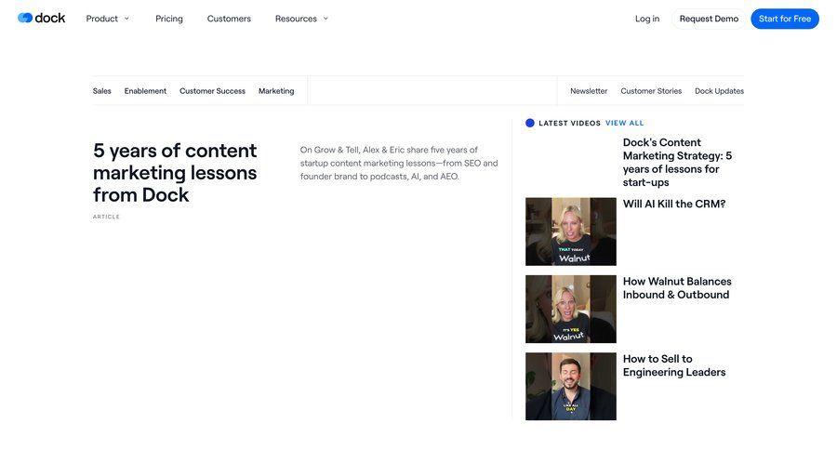Open How Walnut Balances Inbound & Outbound title
Viewport: 837px width, 450px height.
[677, 287]
